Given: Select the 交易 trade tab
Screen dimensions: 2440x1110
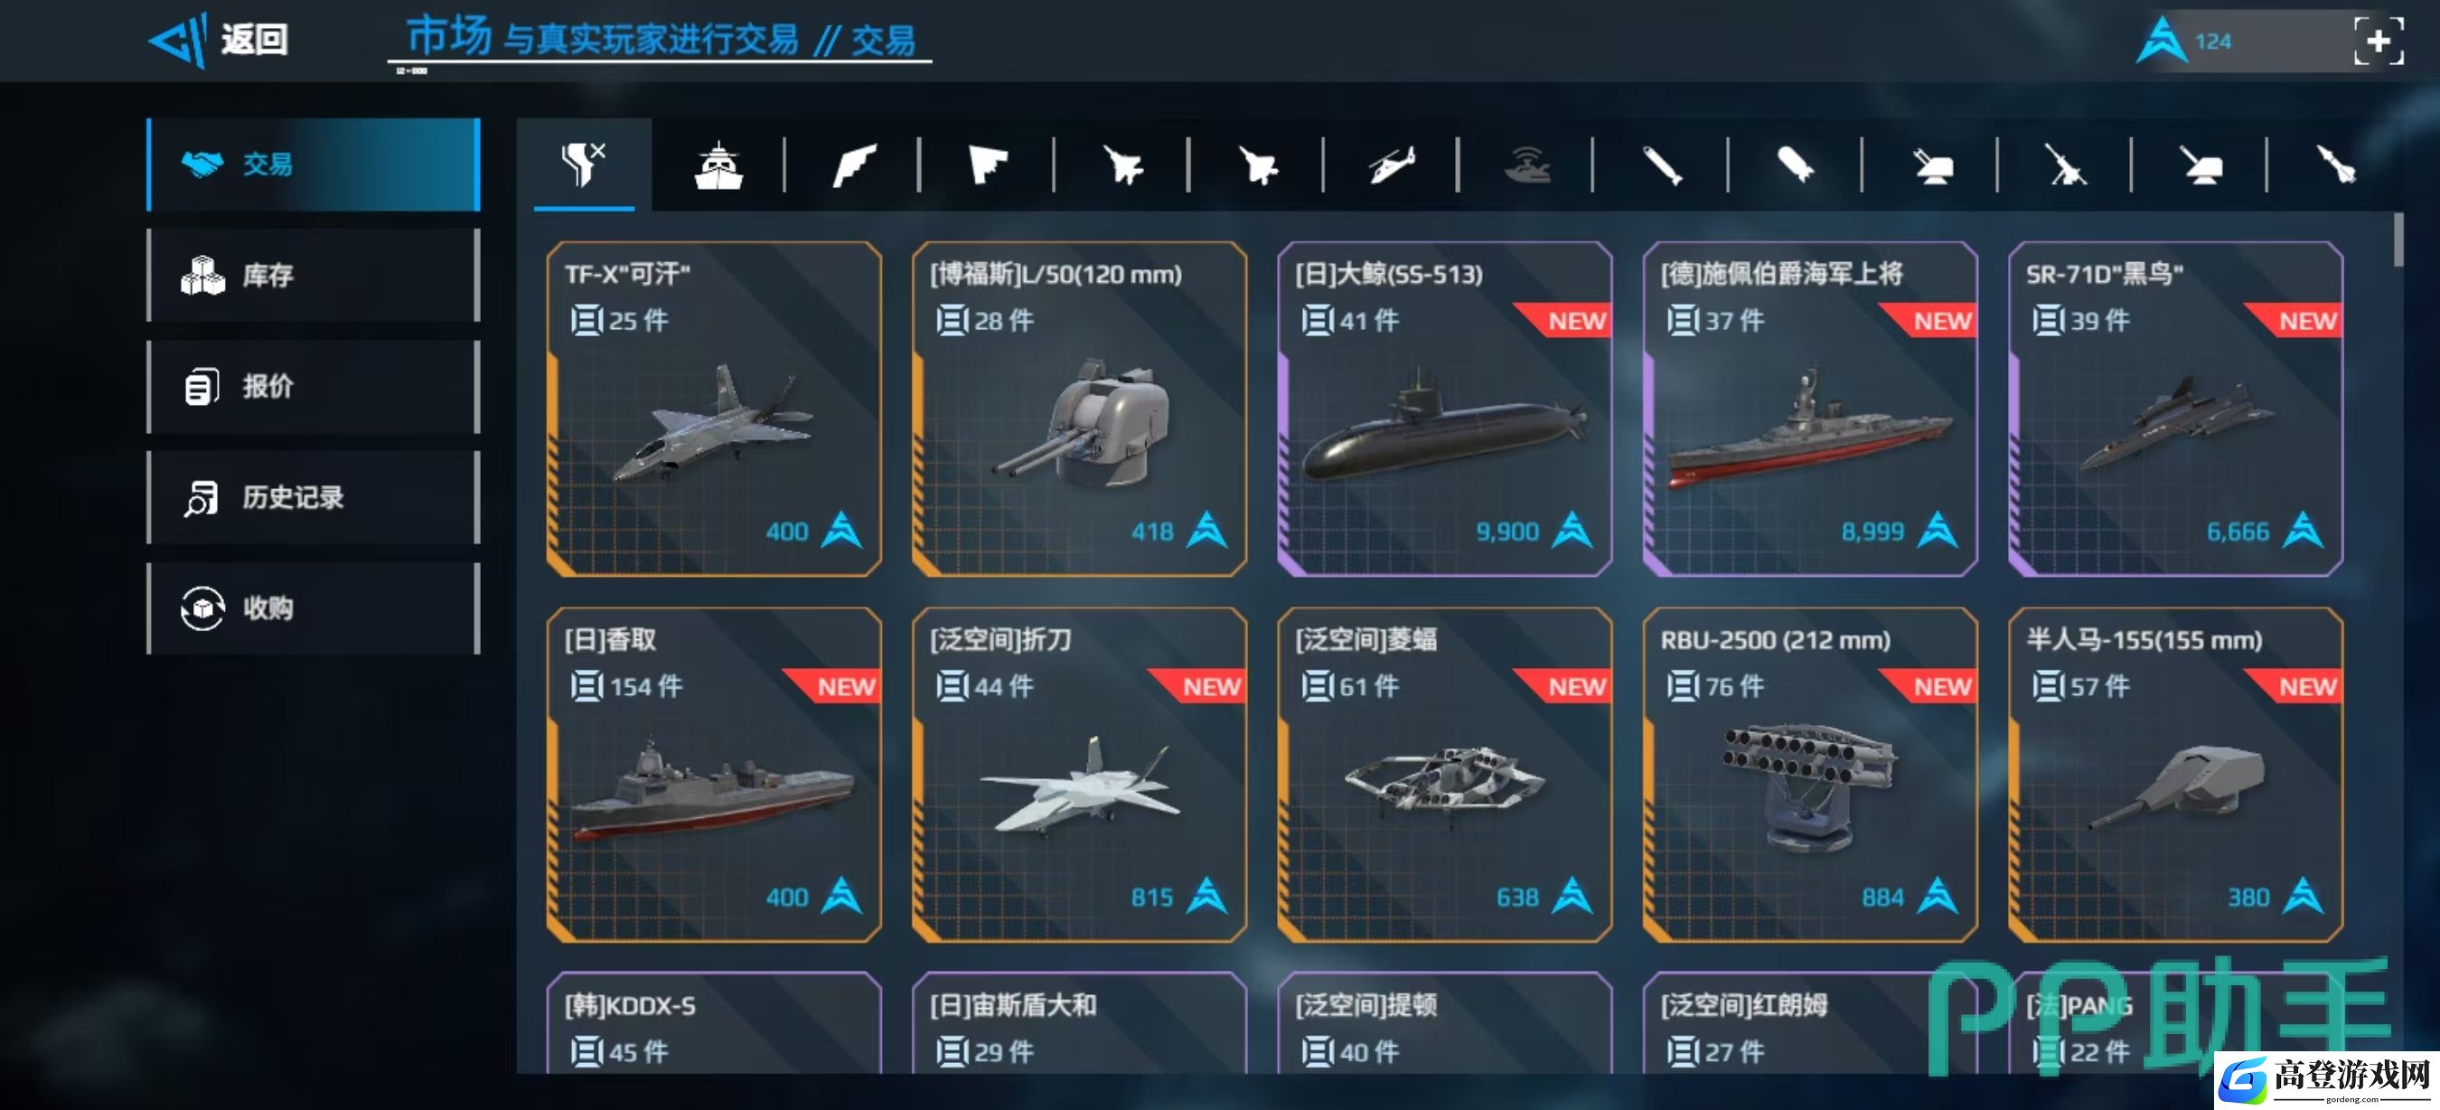Looking at the screenshot, I should pos(314,165).
